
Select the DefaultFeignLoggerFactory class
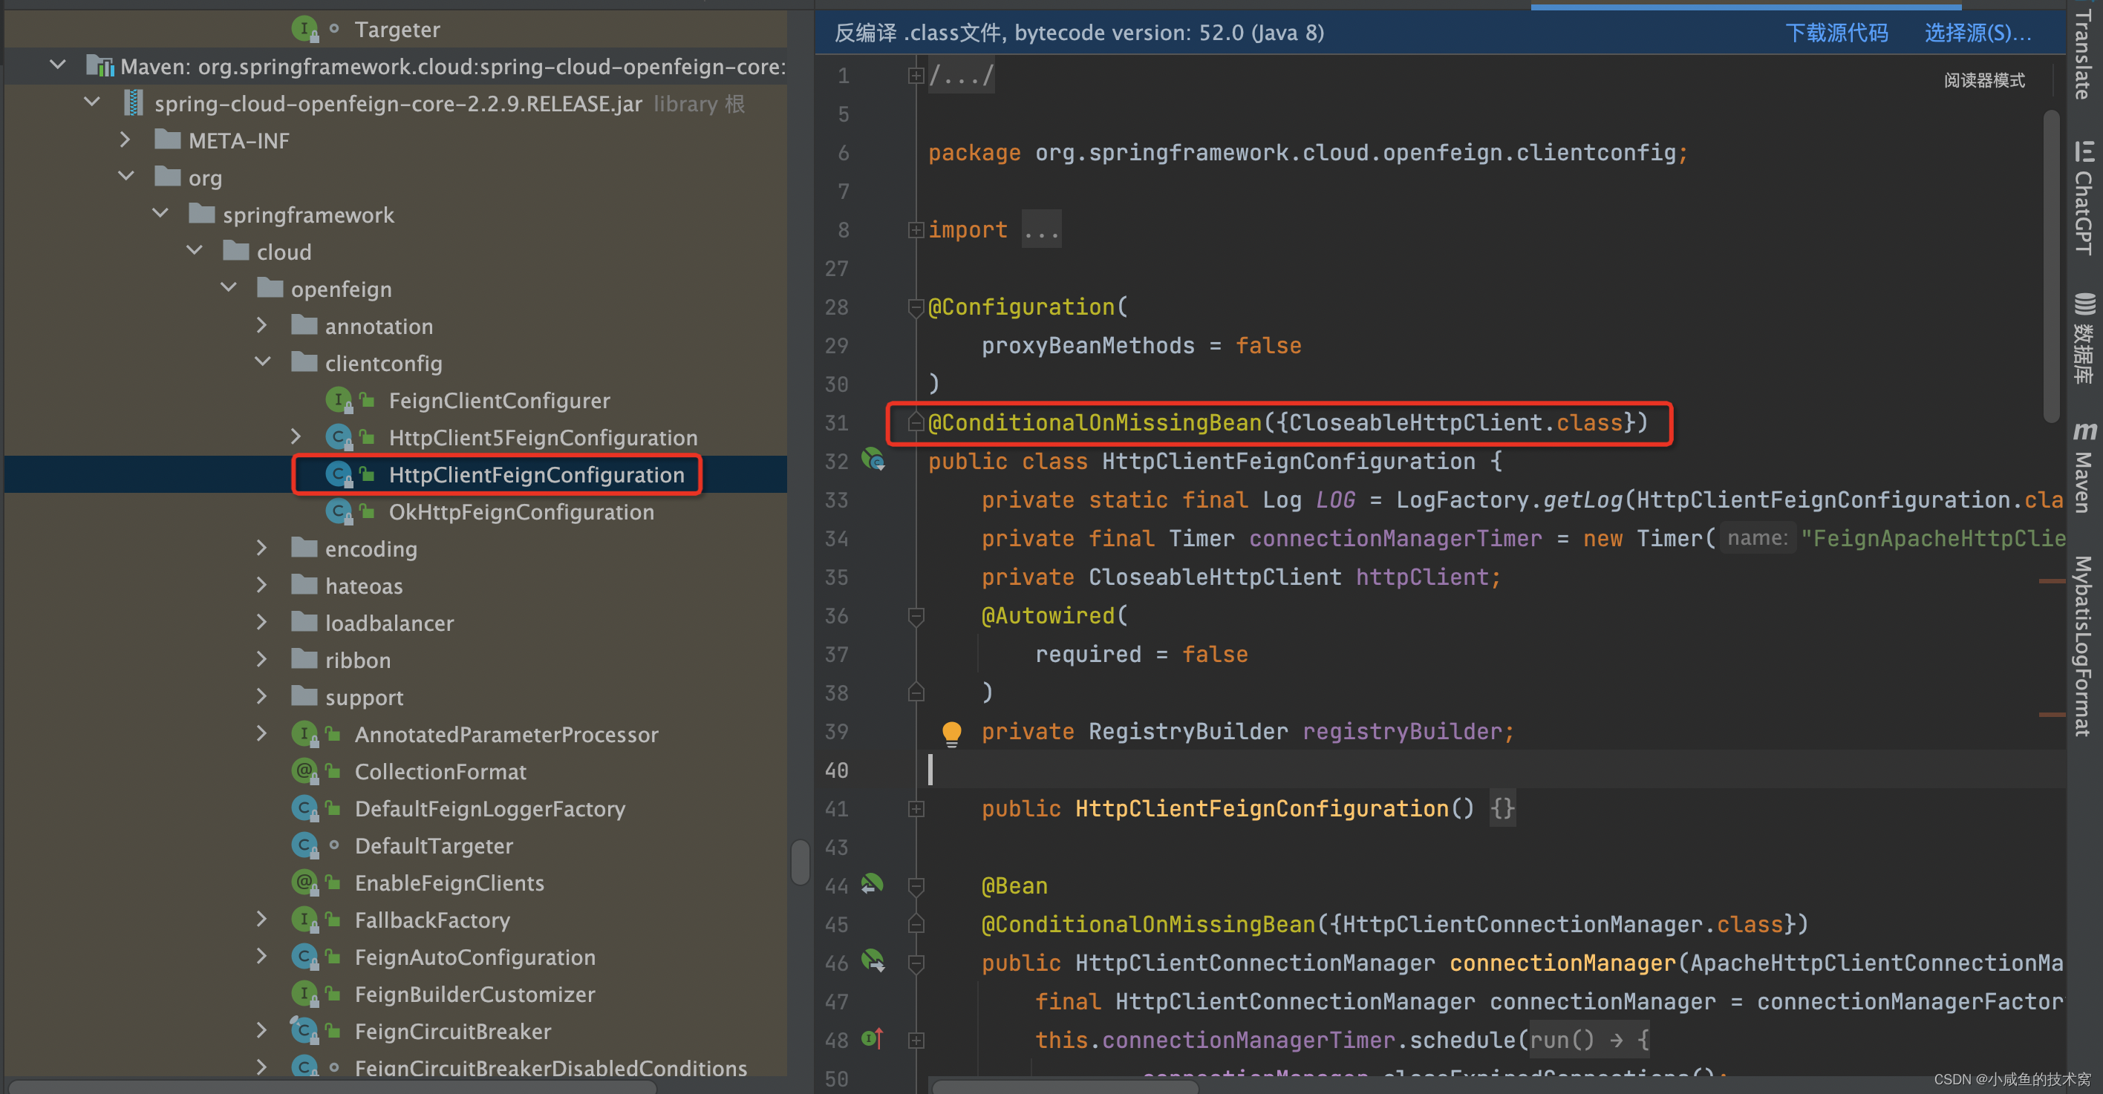click(490, 808)
